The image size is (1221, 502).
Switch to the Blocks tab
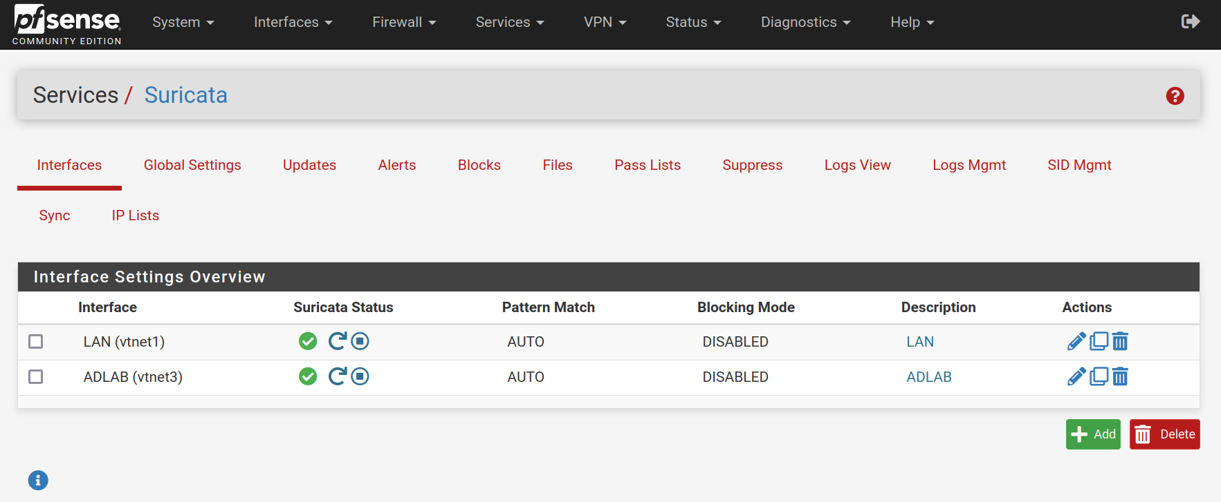point(479,165)
